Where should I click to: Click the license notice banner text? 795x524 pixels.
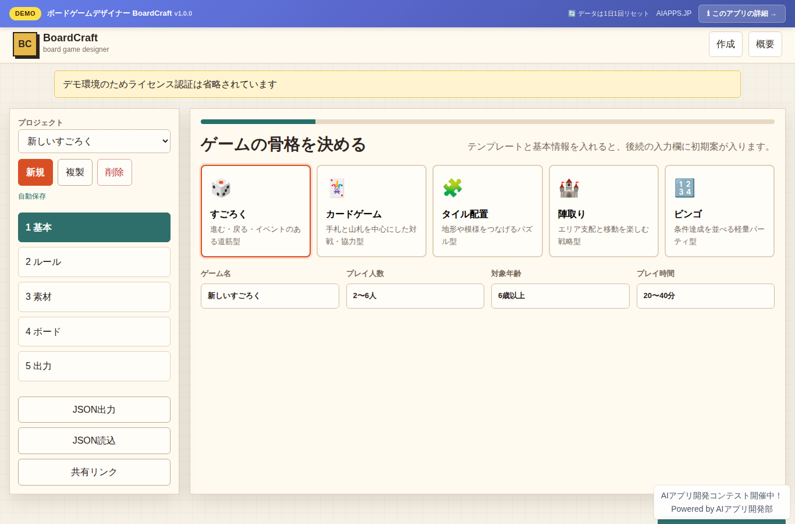(x=170, y=84)
